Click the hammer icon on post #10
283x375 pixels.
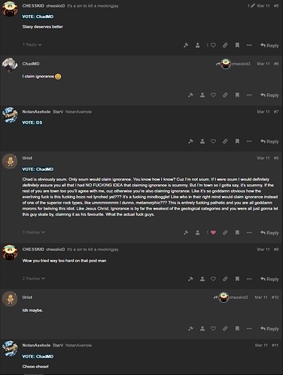point(190,328)
